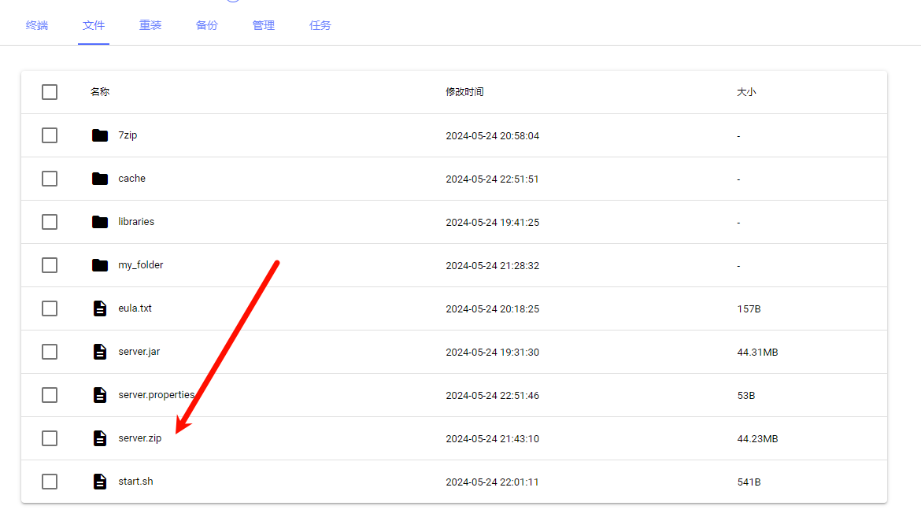Check the my_folder row checkbox
This screenshot has width=921, height=517.
coord(50,265)
